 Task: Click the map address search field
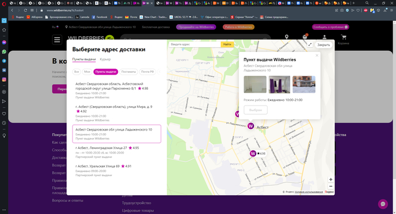(x=195, y=45)
